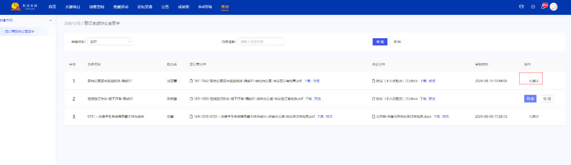
Task: Click 驳回 button in row 2
Action: pos(547,98)
